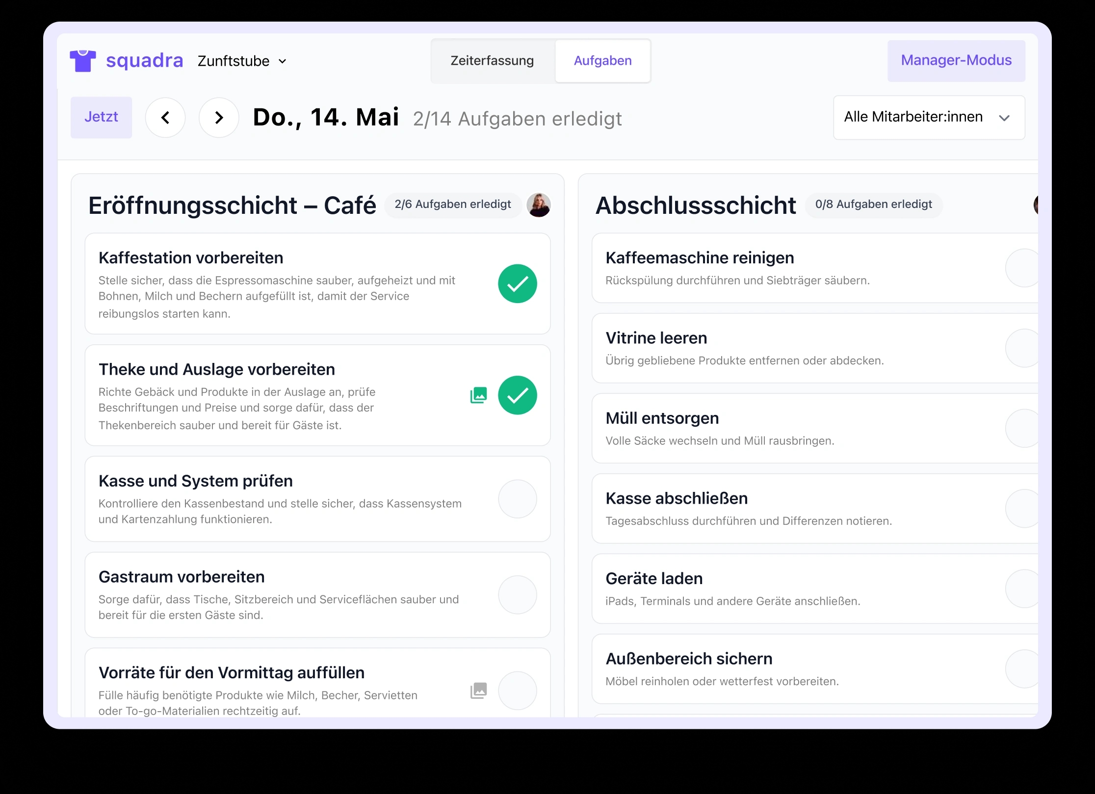Click the Eröffnungsschicht – Café heading
The height and width of the screenshot is (794, 1095).
(x=232, y=205)
